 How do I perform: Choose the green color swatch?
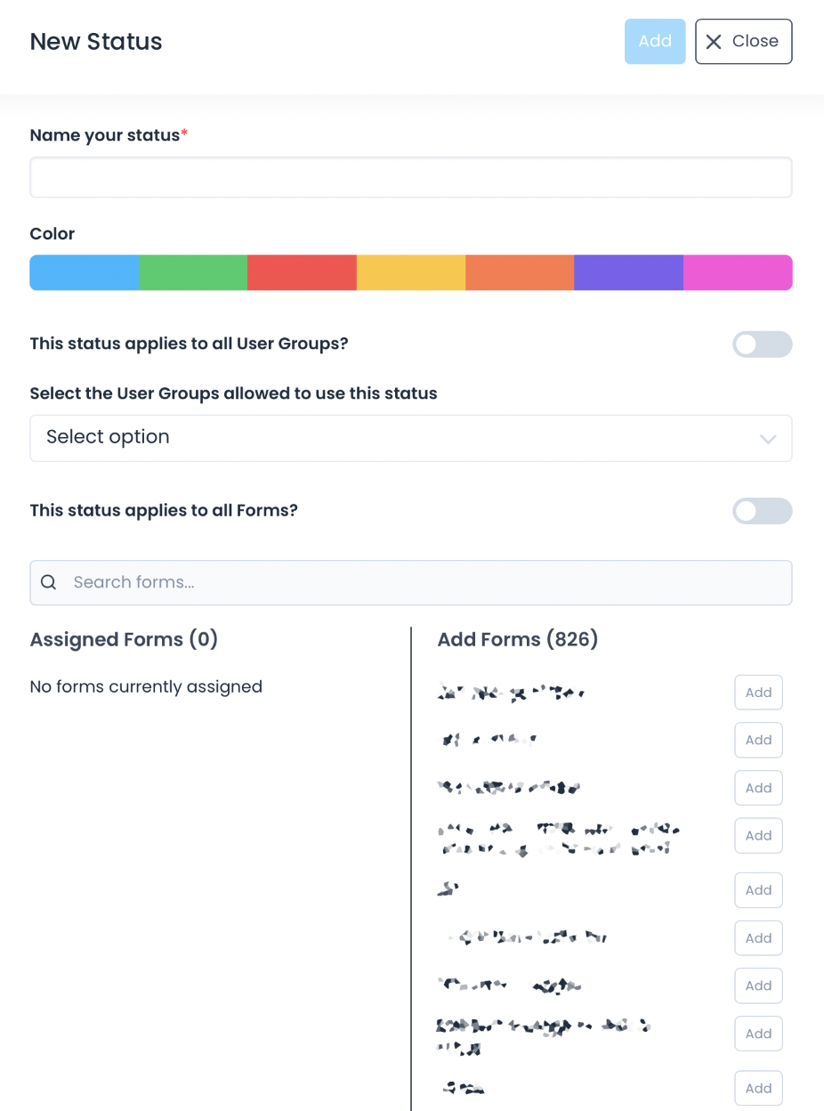[x=193, y=272]
